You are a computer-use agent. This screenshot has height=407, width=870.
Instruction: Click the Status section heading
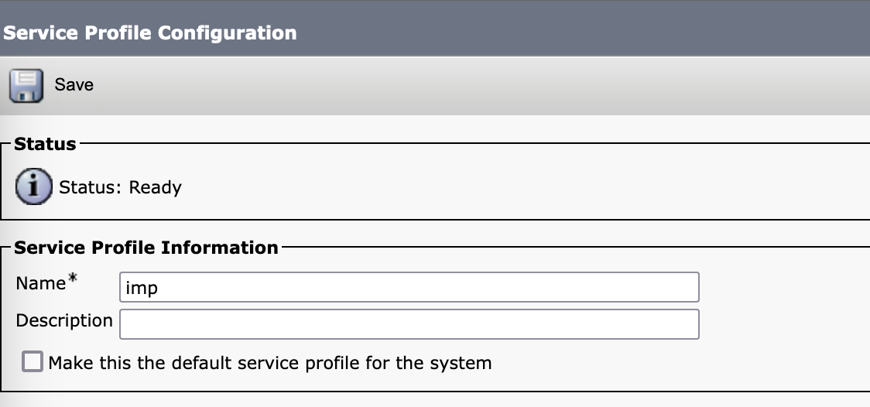coord(45,144)
